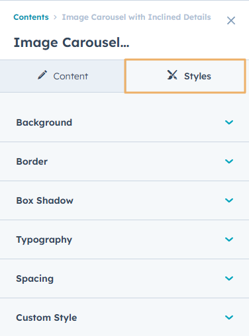Go back via the Contents breadcrumb link
This screenshot has width=249, height=336.
point(31,17)
